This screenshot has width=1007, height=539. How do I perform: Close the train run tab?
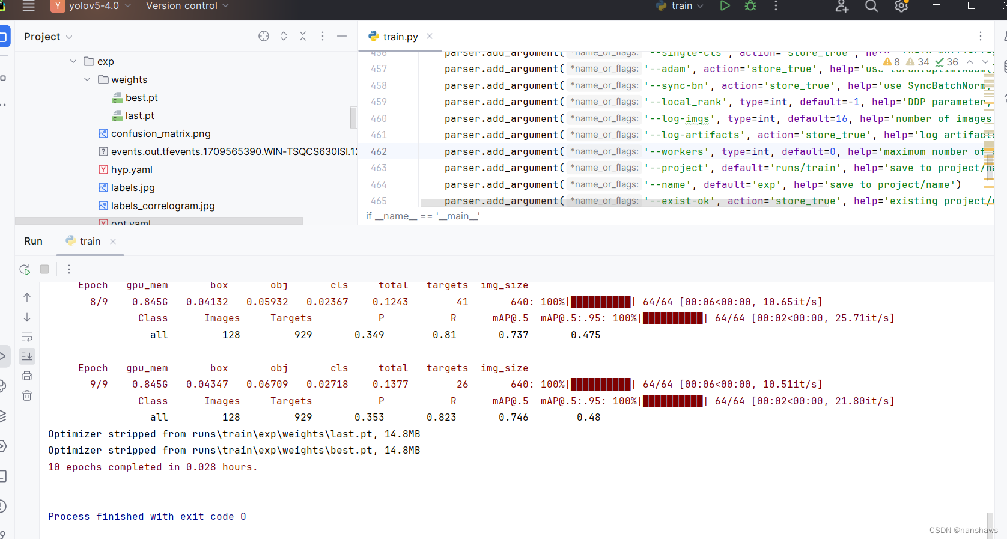coord(113,241)
